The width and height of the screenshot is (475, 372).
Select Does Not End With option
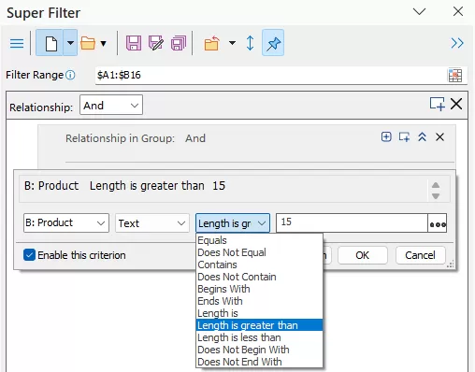(259, 362)
